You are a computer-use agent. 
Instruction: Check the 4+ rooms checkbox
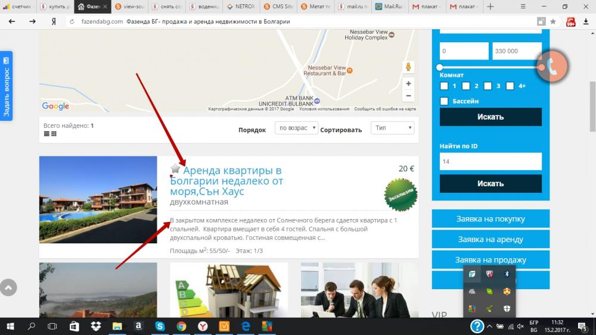[510, 86]
